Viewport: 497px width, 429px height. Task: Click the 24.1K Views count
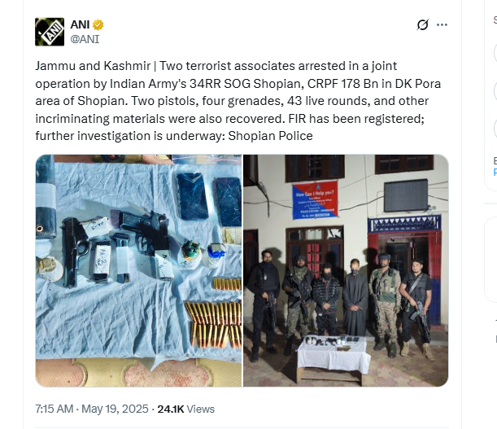point(185,409)
